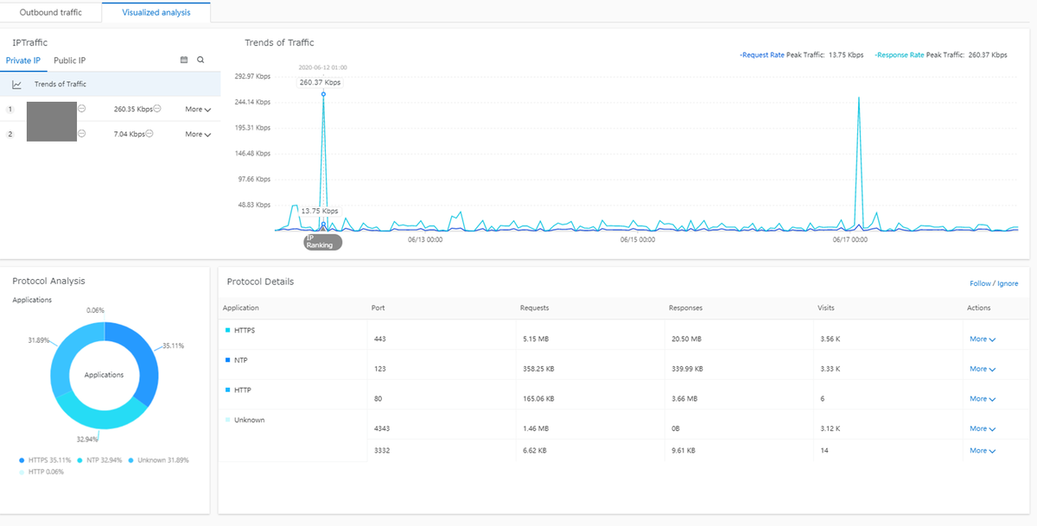Click the search icon in IPTraffic
Image resolution: width=1037 pixels, height=526 pixels.
coord(200,60)
